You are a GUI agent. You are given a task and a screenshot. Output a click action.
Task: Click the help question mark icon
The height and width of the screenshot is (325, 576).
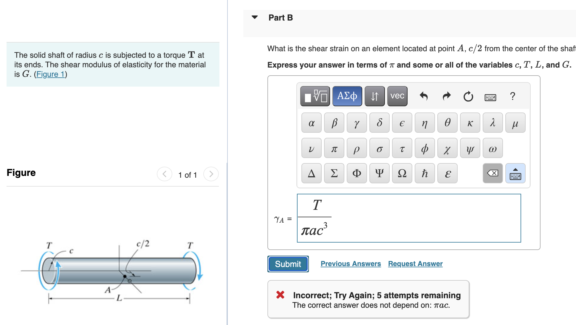tap(513, 96)
